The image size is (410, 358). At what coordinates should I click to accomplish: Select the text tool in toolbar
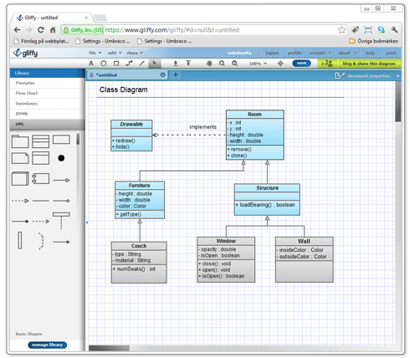91,64
